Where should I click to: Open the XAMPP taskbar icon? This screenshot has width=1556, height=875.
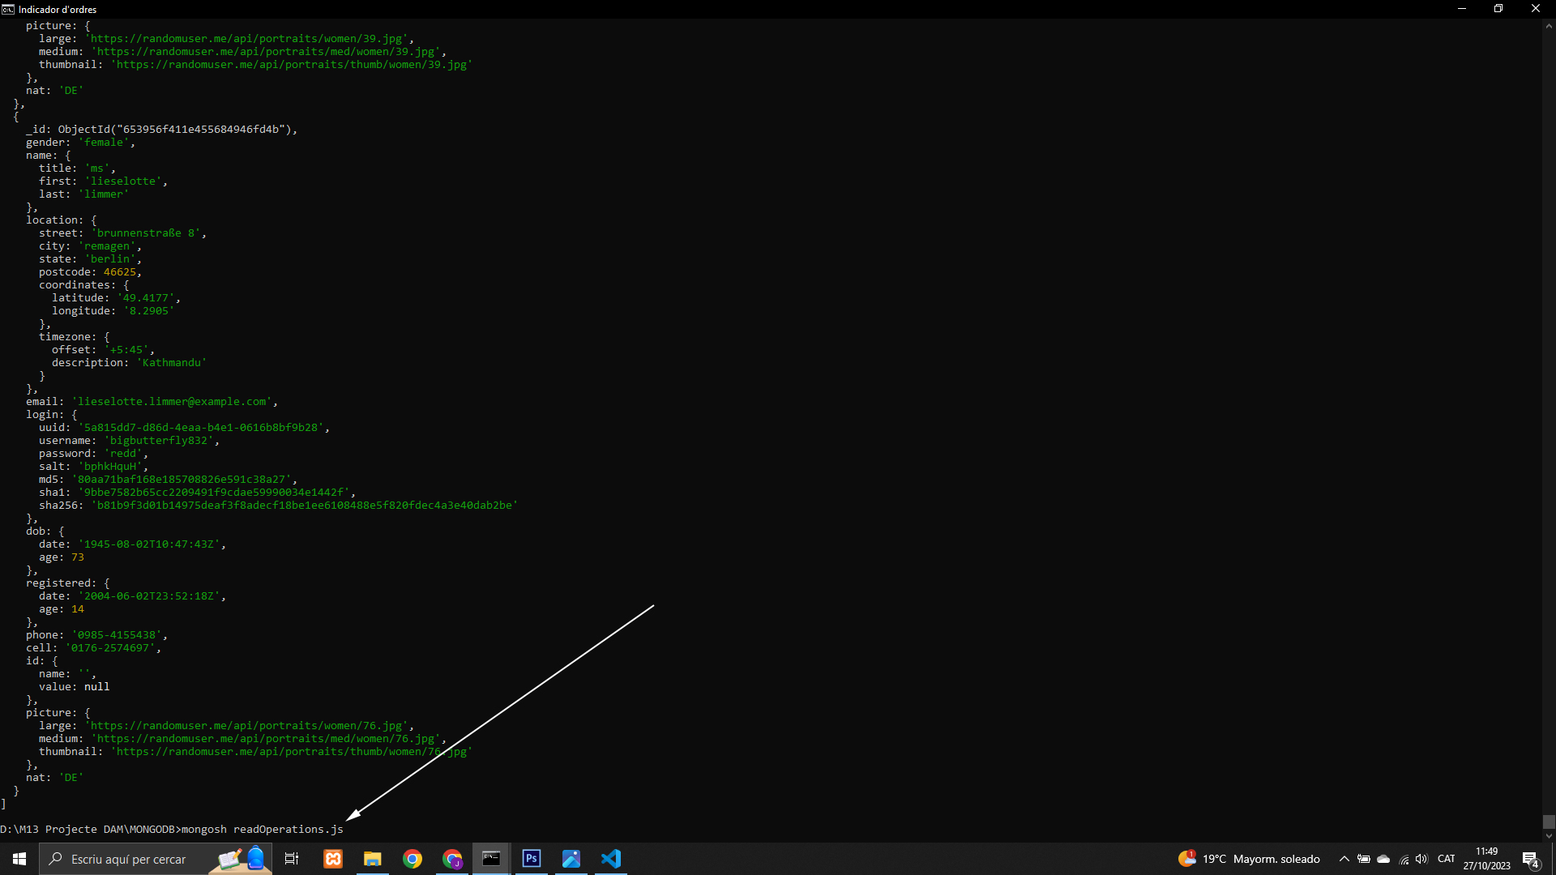pos(333,859)
